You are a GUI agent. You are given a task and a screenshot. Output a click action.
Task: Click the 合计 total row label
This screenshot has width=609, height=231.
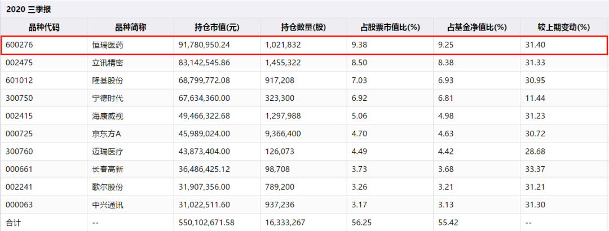(x=12, y=223)
